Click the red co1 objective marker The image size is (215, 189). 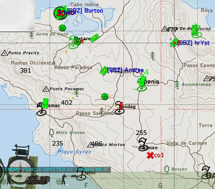[150, 155]
